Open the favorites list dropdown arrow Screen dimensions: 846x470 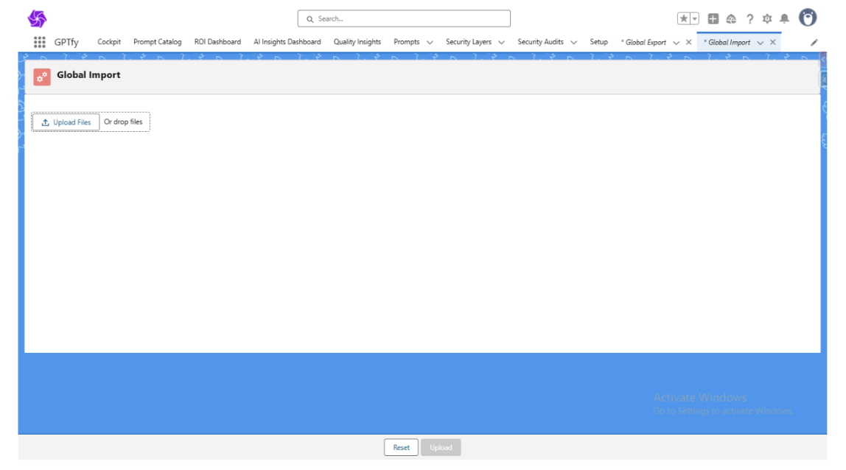tap(694, 19)
